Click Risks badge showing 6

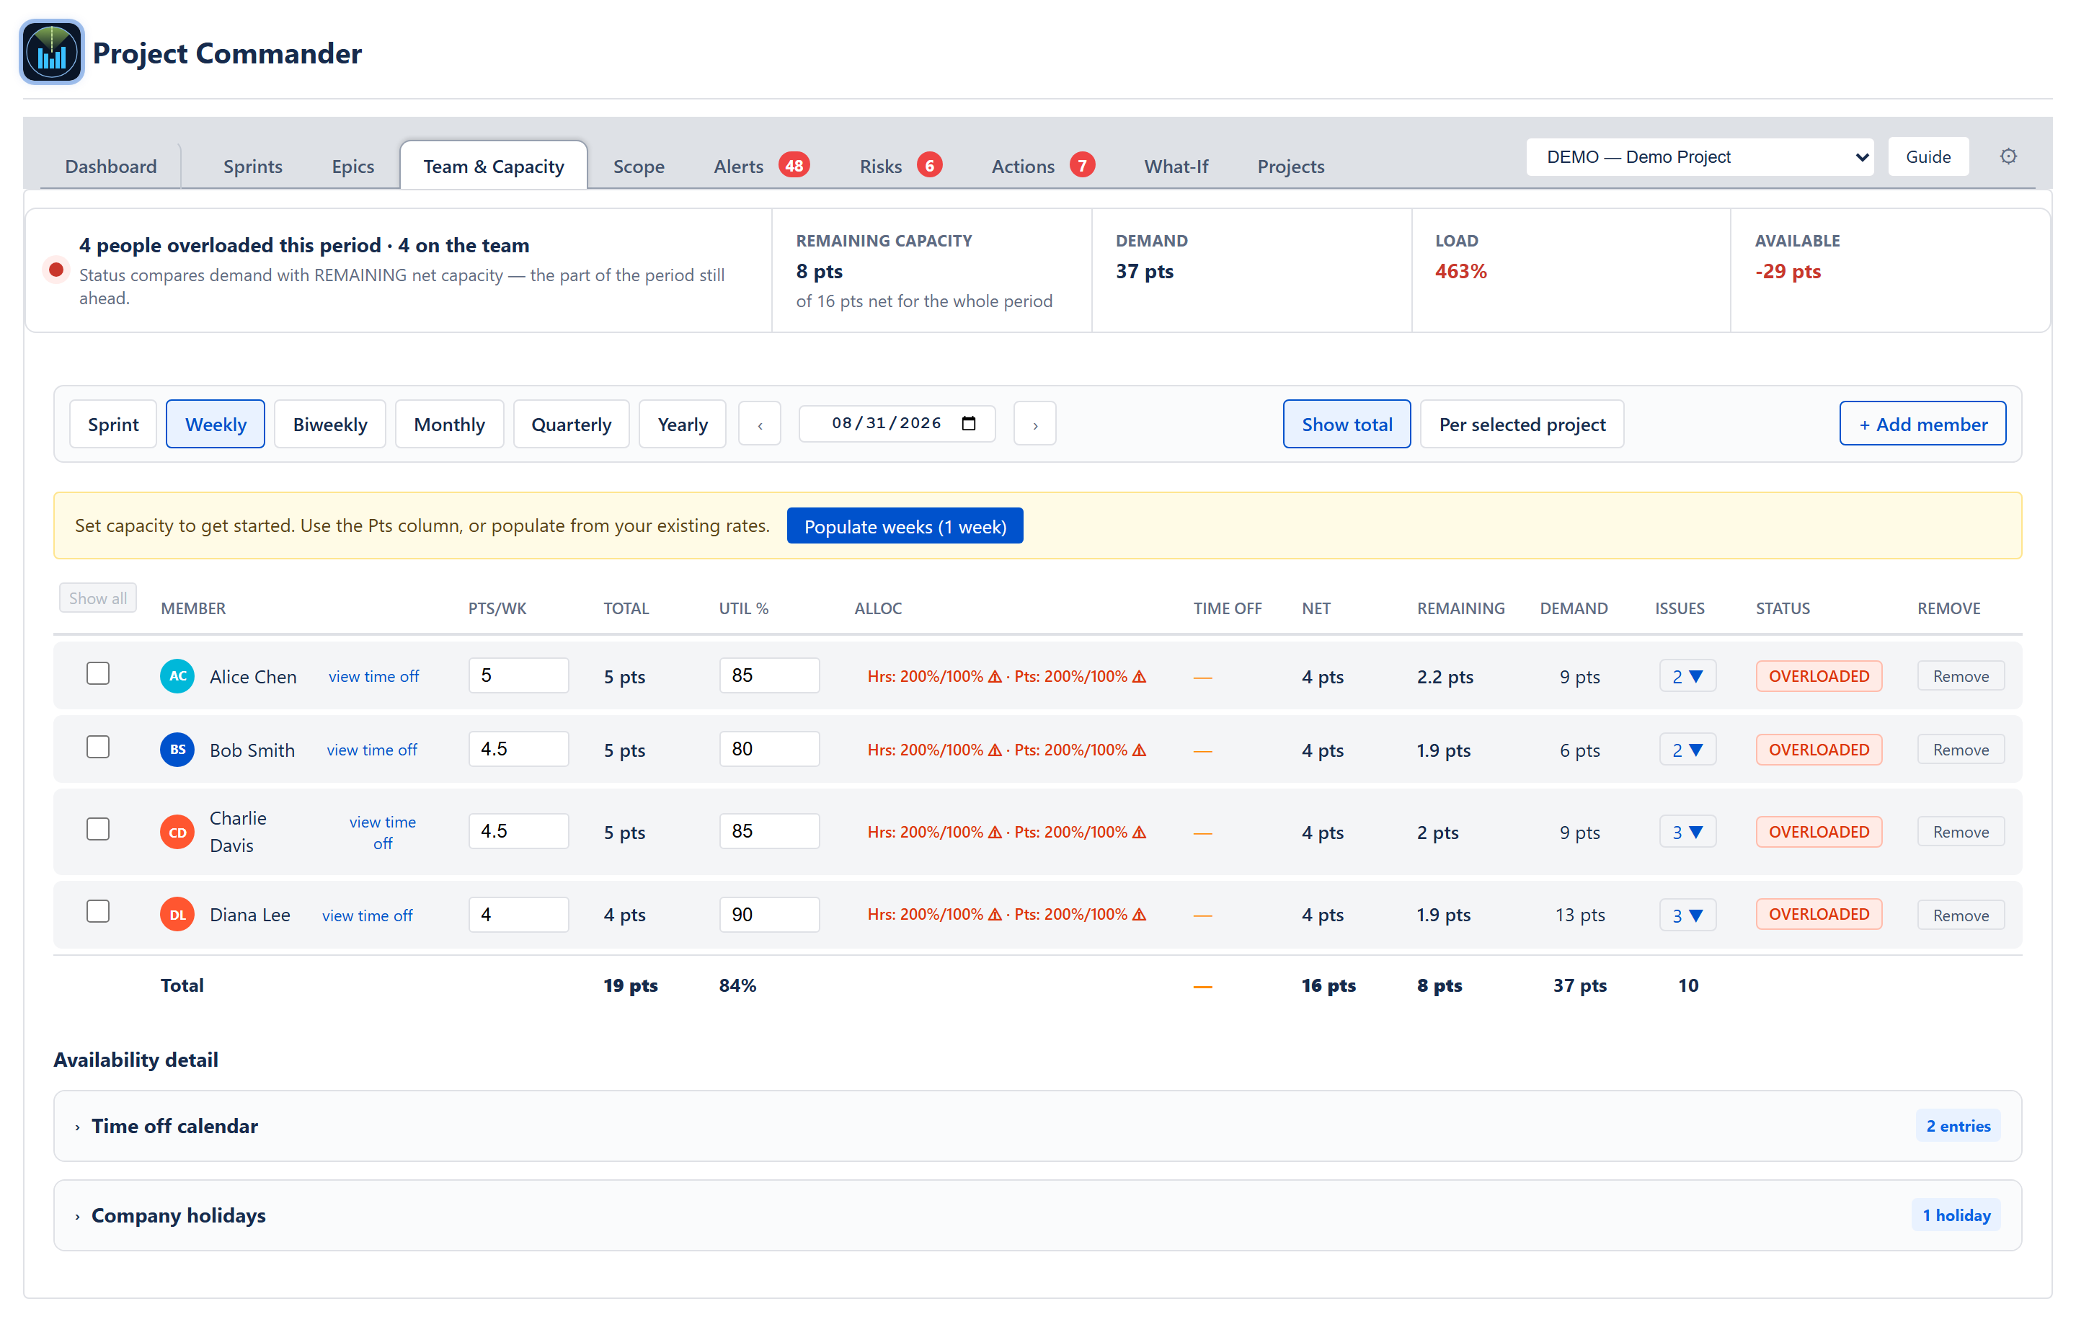pyautogui.click(x=929, y=166)
